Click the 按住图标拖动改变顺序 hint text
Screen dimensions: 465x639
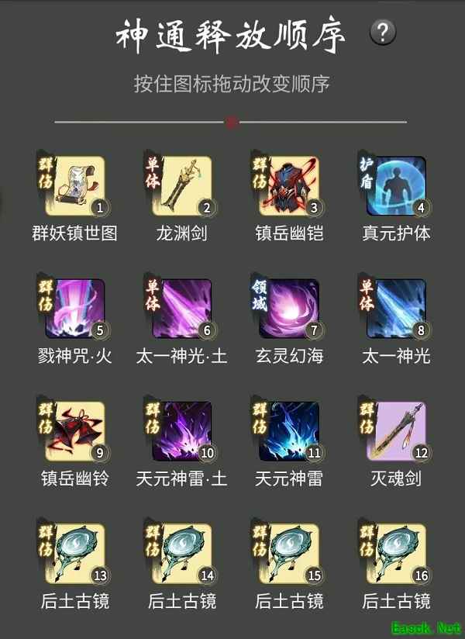pos(232,84)
